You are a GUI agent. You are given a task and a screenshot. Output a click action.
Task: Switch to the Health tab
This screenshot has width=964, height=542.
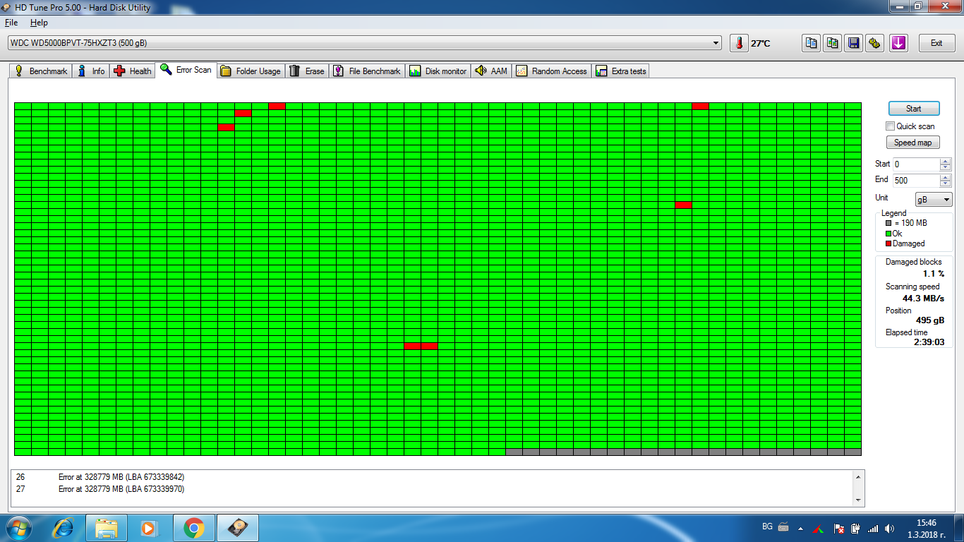[x=133, y=71]
